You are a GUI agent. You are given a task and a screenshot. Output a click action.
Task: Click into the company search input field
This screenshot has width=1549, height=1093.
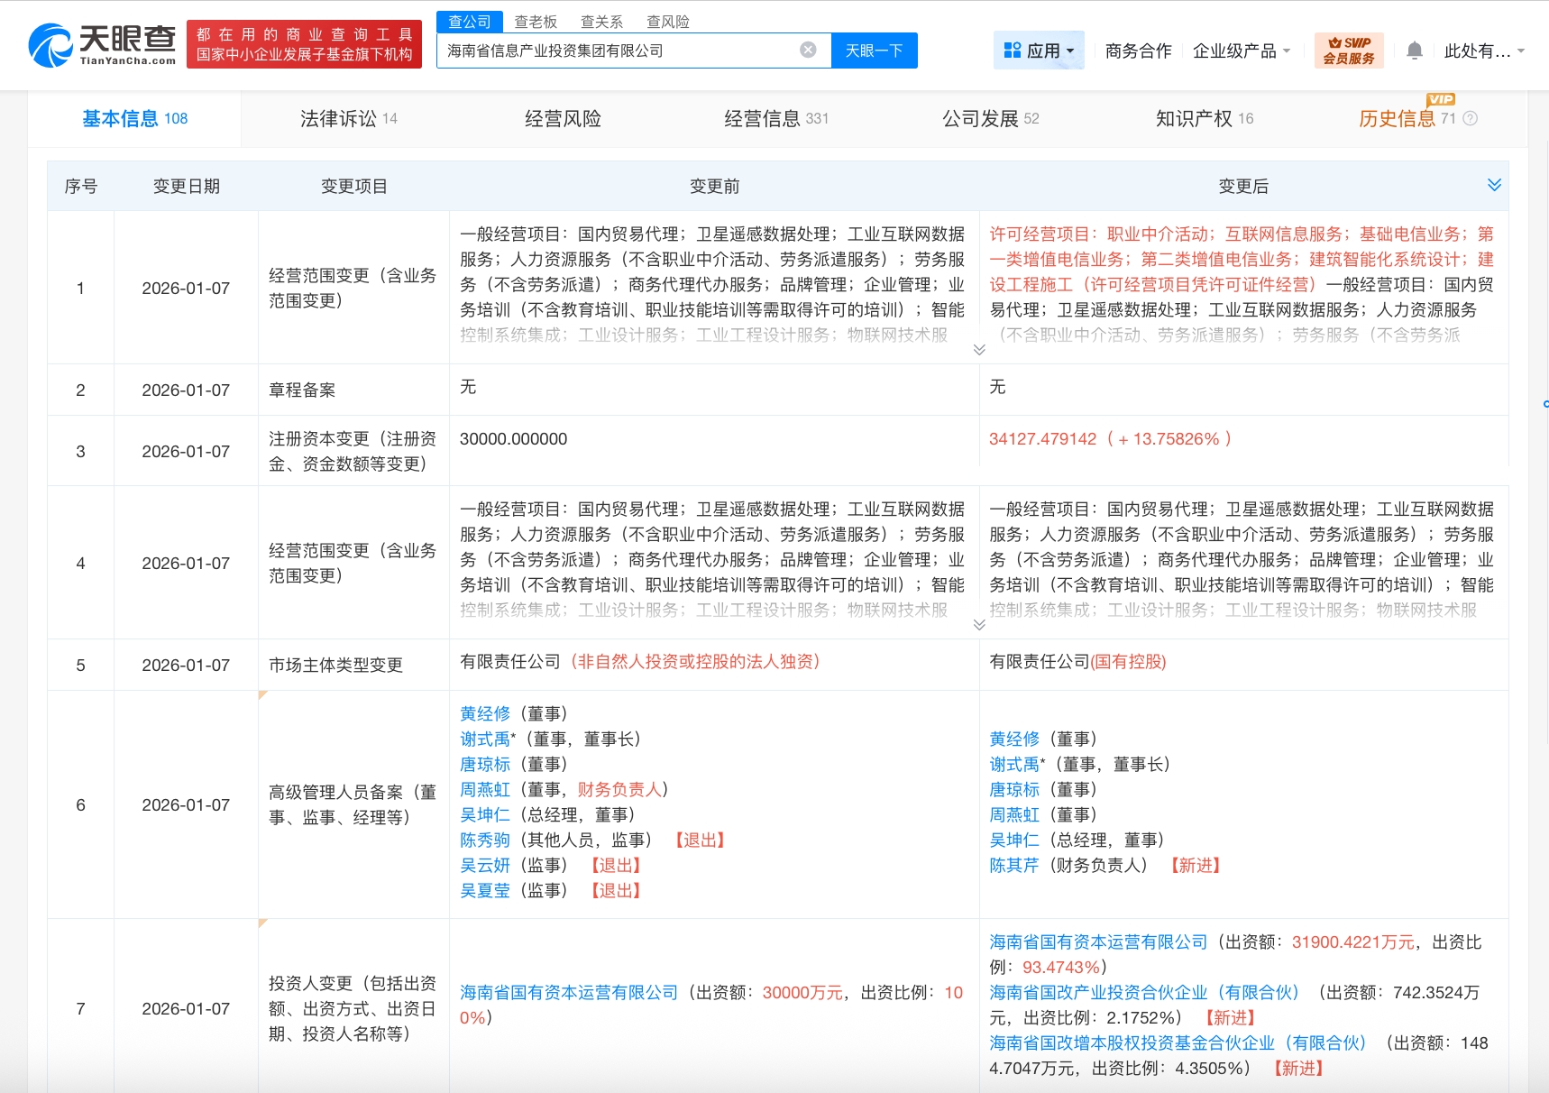[618, 51]
